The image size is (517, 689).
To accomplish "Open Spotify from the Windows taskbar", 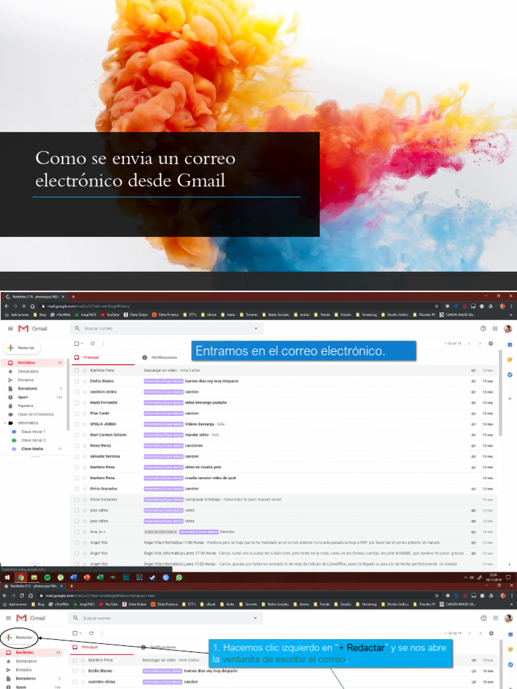I will [47, 577].
